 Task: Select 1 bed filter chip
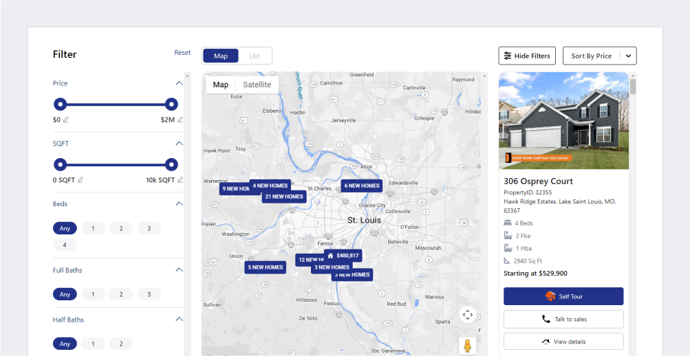coord(93,229)
